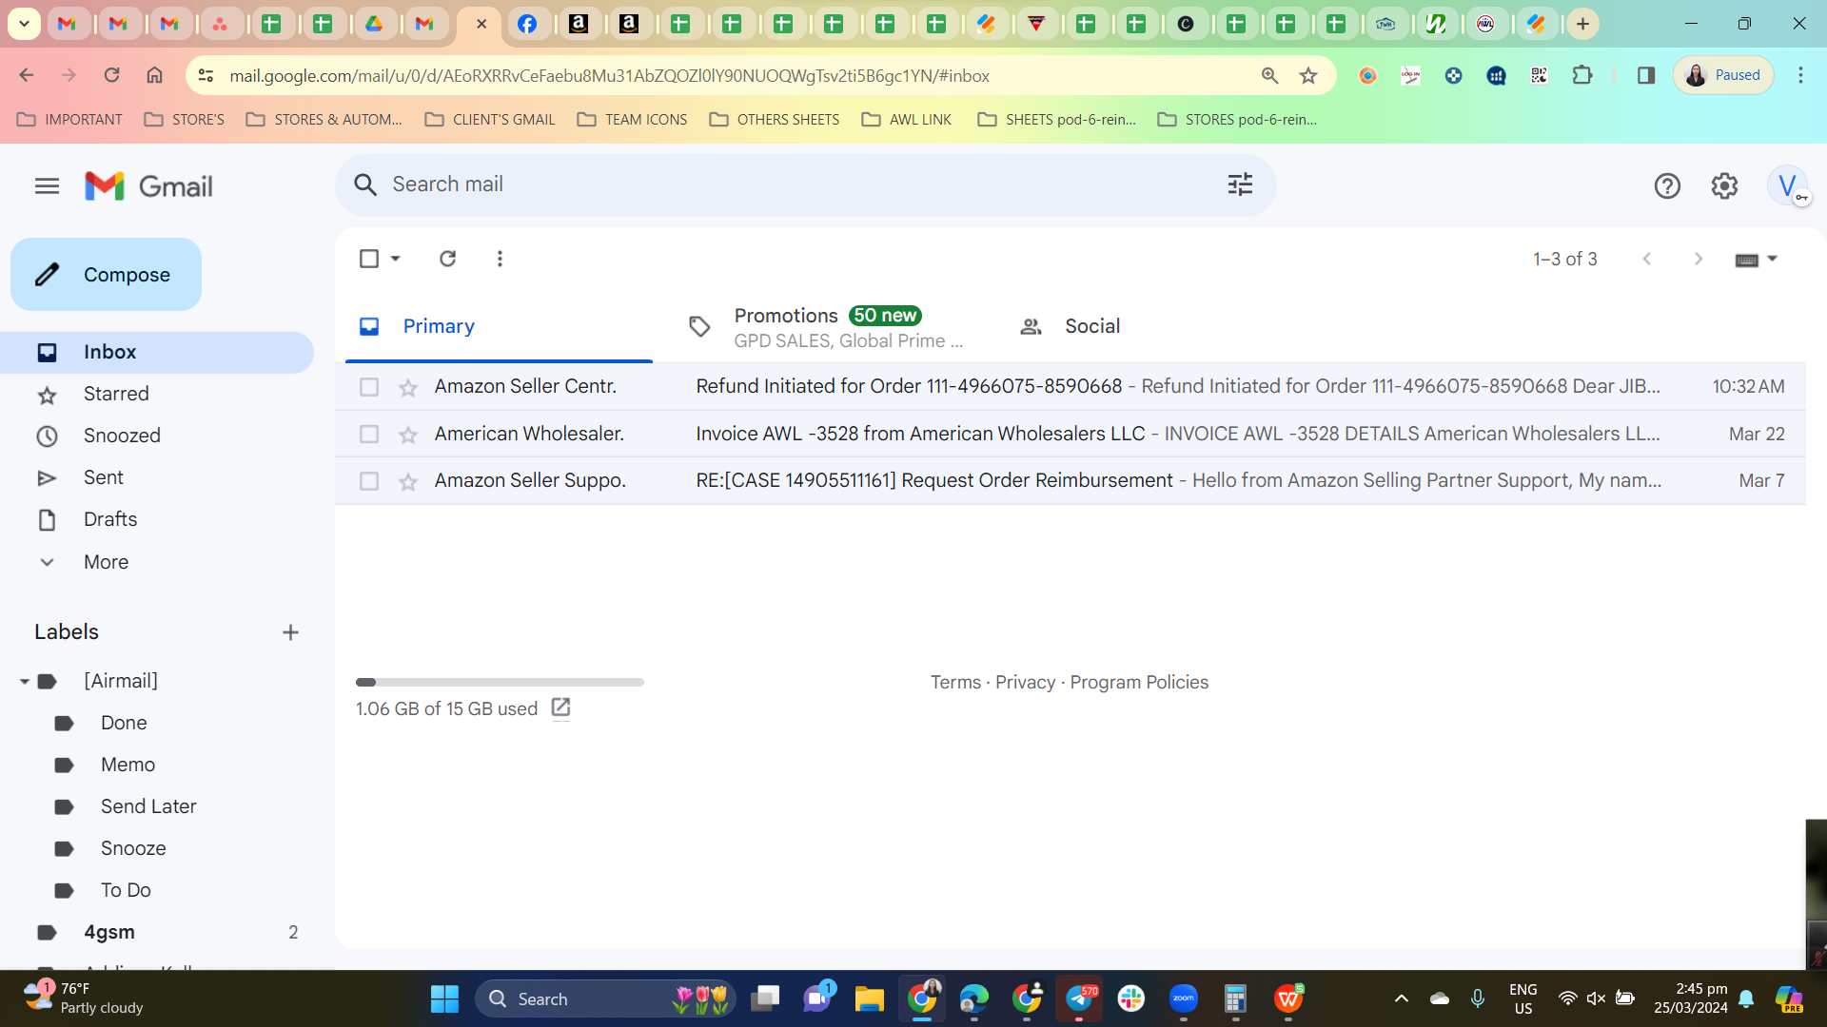The height and width of the screenshot is (1027, 1827).
Task: Select the Amazon Seller Support email checkbox
Action: click(x=369, y=481)
